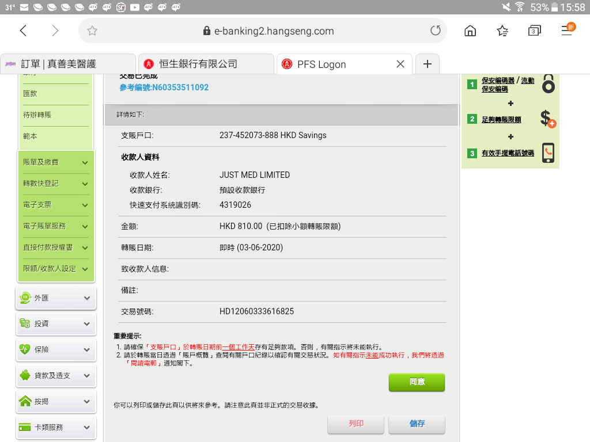Switch to the 恒生銀行有限公司 tab
This screenshot has height=442, width=590.
(206, 64)
